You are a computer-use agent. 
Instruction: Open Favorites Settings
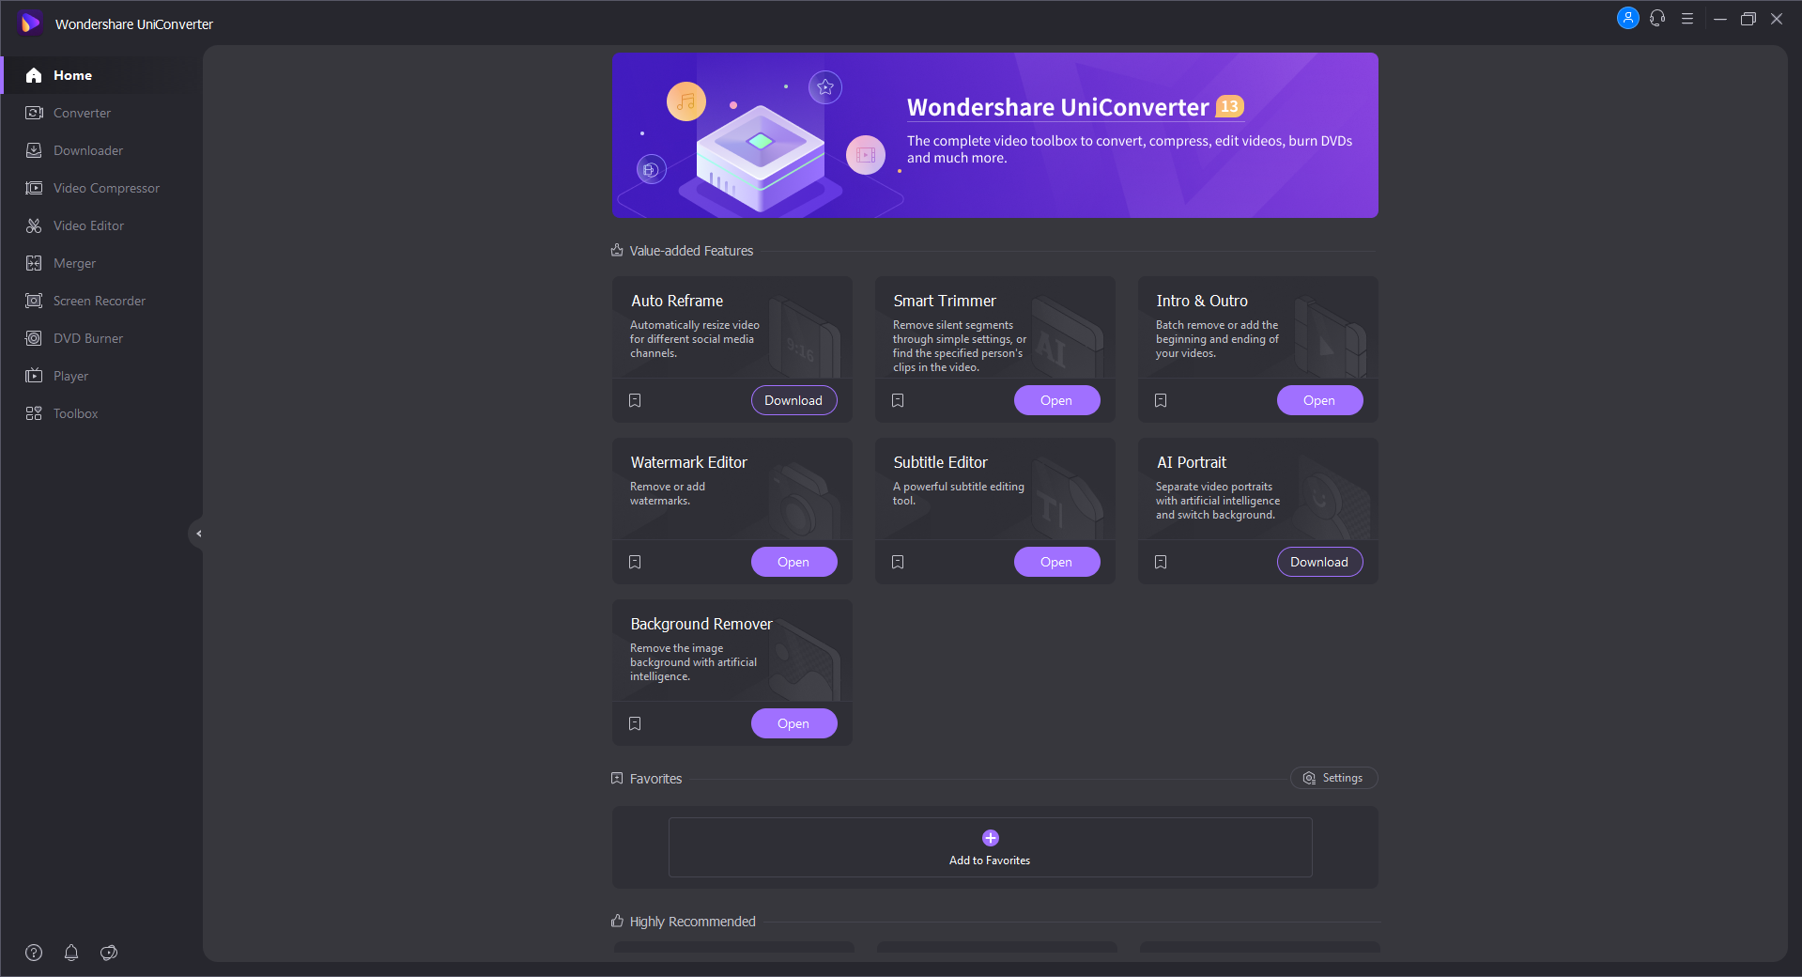pyautogui.click(x=1333, y=778)
